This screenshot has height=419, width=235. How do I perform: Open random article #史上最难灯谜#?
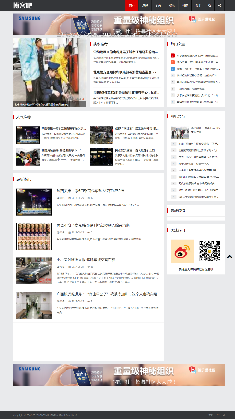tap(199, 190)
